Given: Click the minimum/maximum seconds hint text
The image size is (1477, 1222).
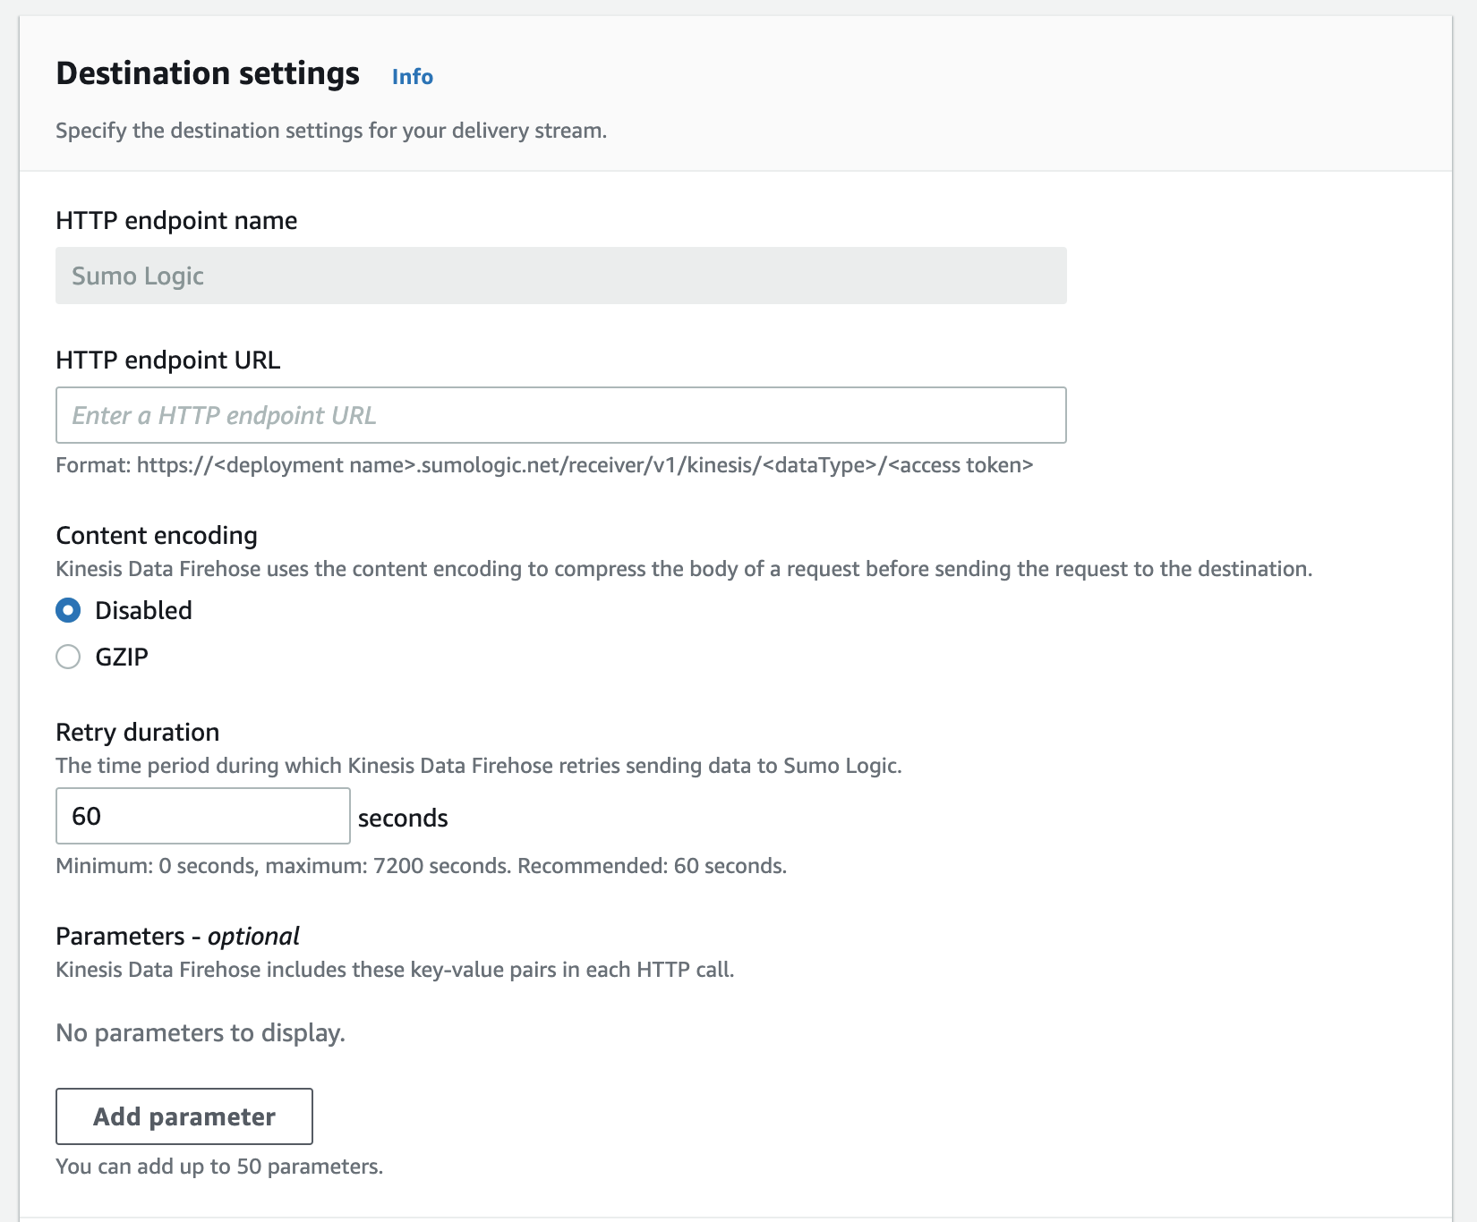Looking at the screenshot, I should click(421, 866).
